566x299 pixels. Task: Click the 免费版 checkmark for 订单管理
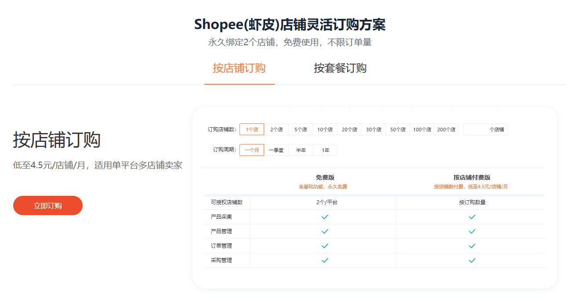click(x=325, y=246)
